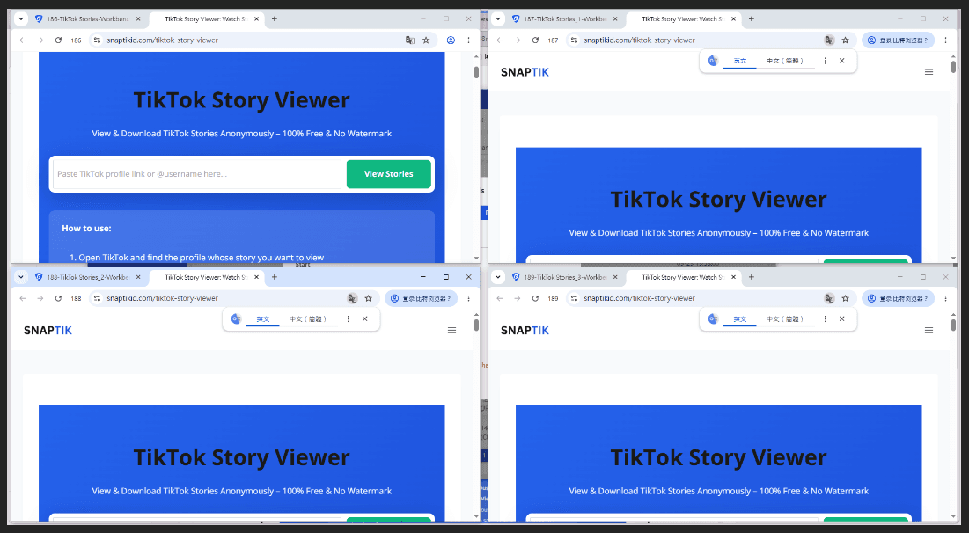
Task: Select English tab in window 189 translate popup
Action: pos(739,318)
